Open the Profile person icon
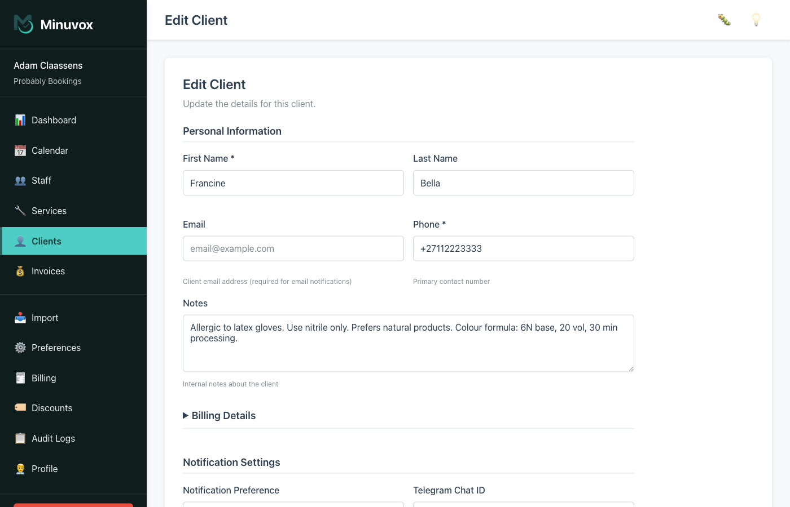Viewport: 790px width, 507px height. pos(20,468)
